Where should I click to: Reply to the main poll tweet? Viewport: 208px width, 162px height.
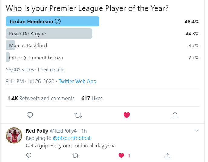[30, 115]
